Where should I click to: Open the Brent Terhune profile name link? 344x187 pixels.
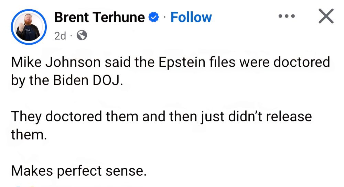(100, 17)
